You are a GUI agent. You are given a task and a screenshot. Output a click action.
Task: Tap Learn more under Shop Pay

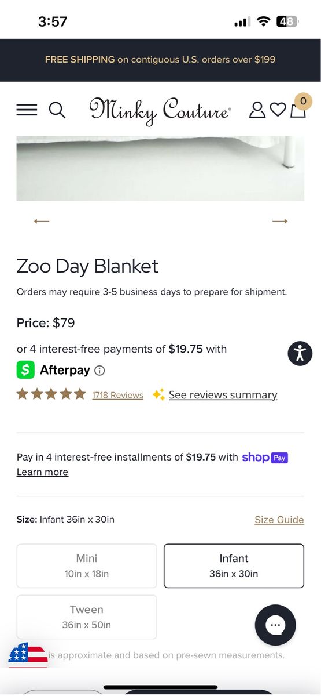(x=42, y=472)
